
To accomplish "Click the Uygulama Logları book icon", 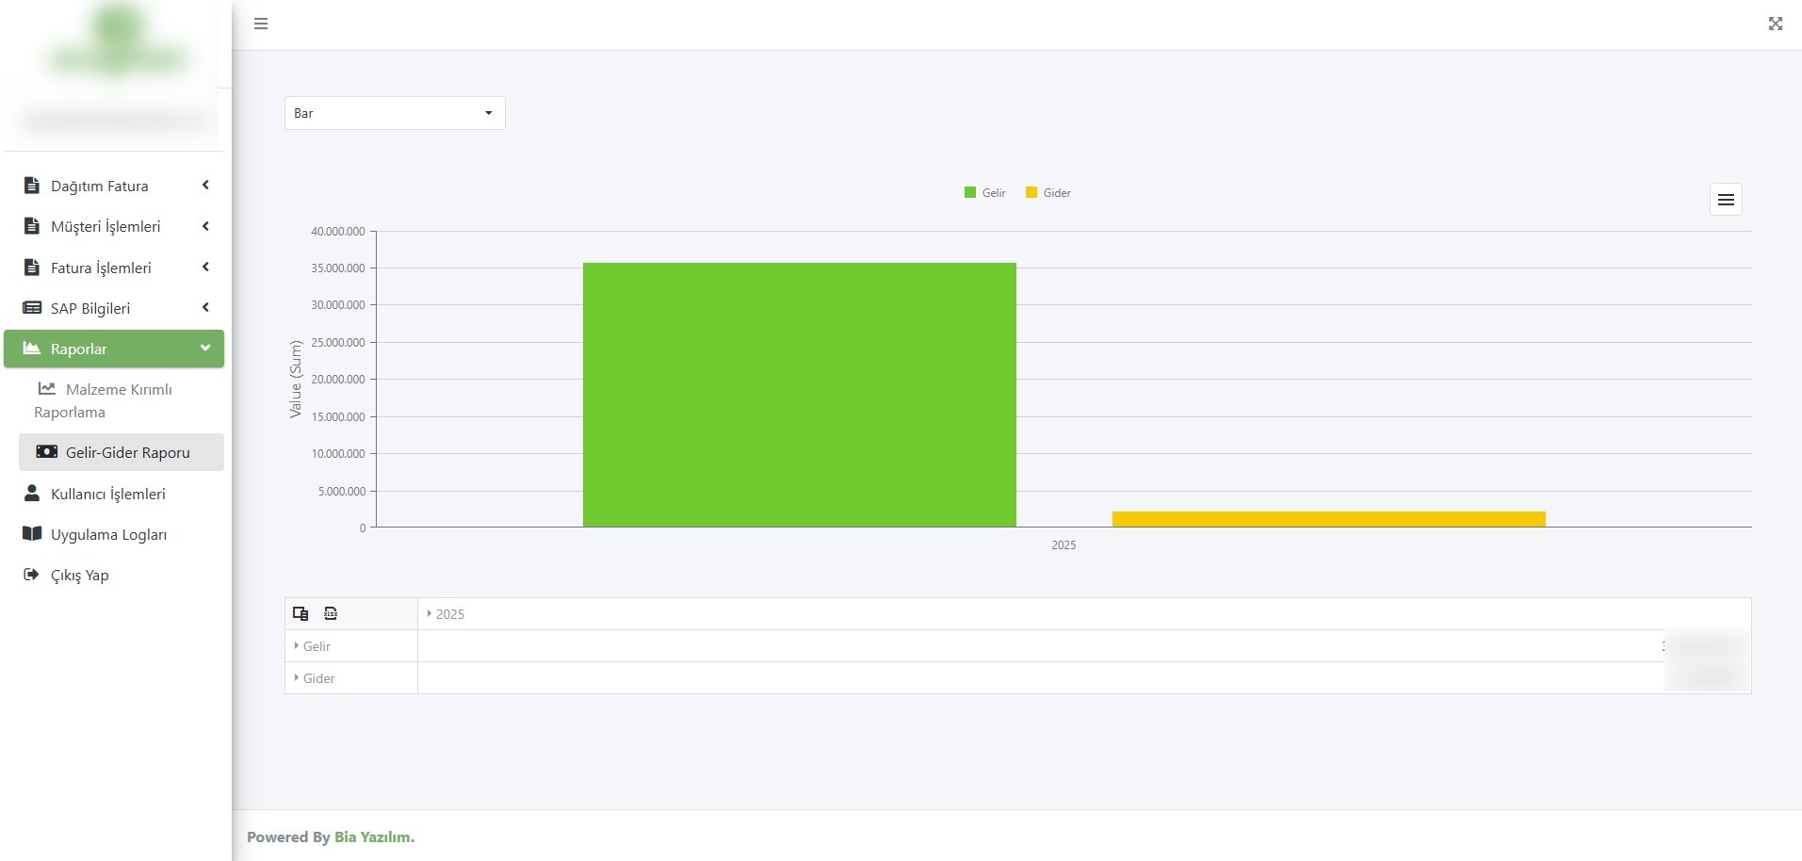I will [x=32, y=534].
